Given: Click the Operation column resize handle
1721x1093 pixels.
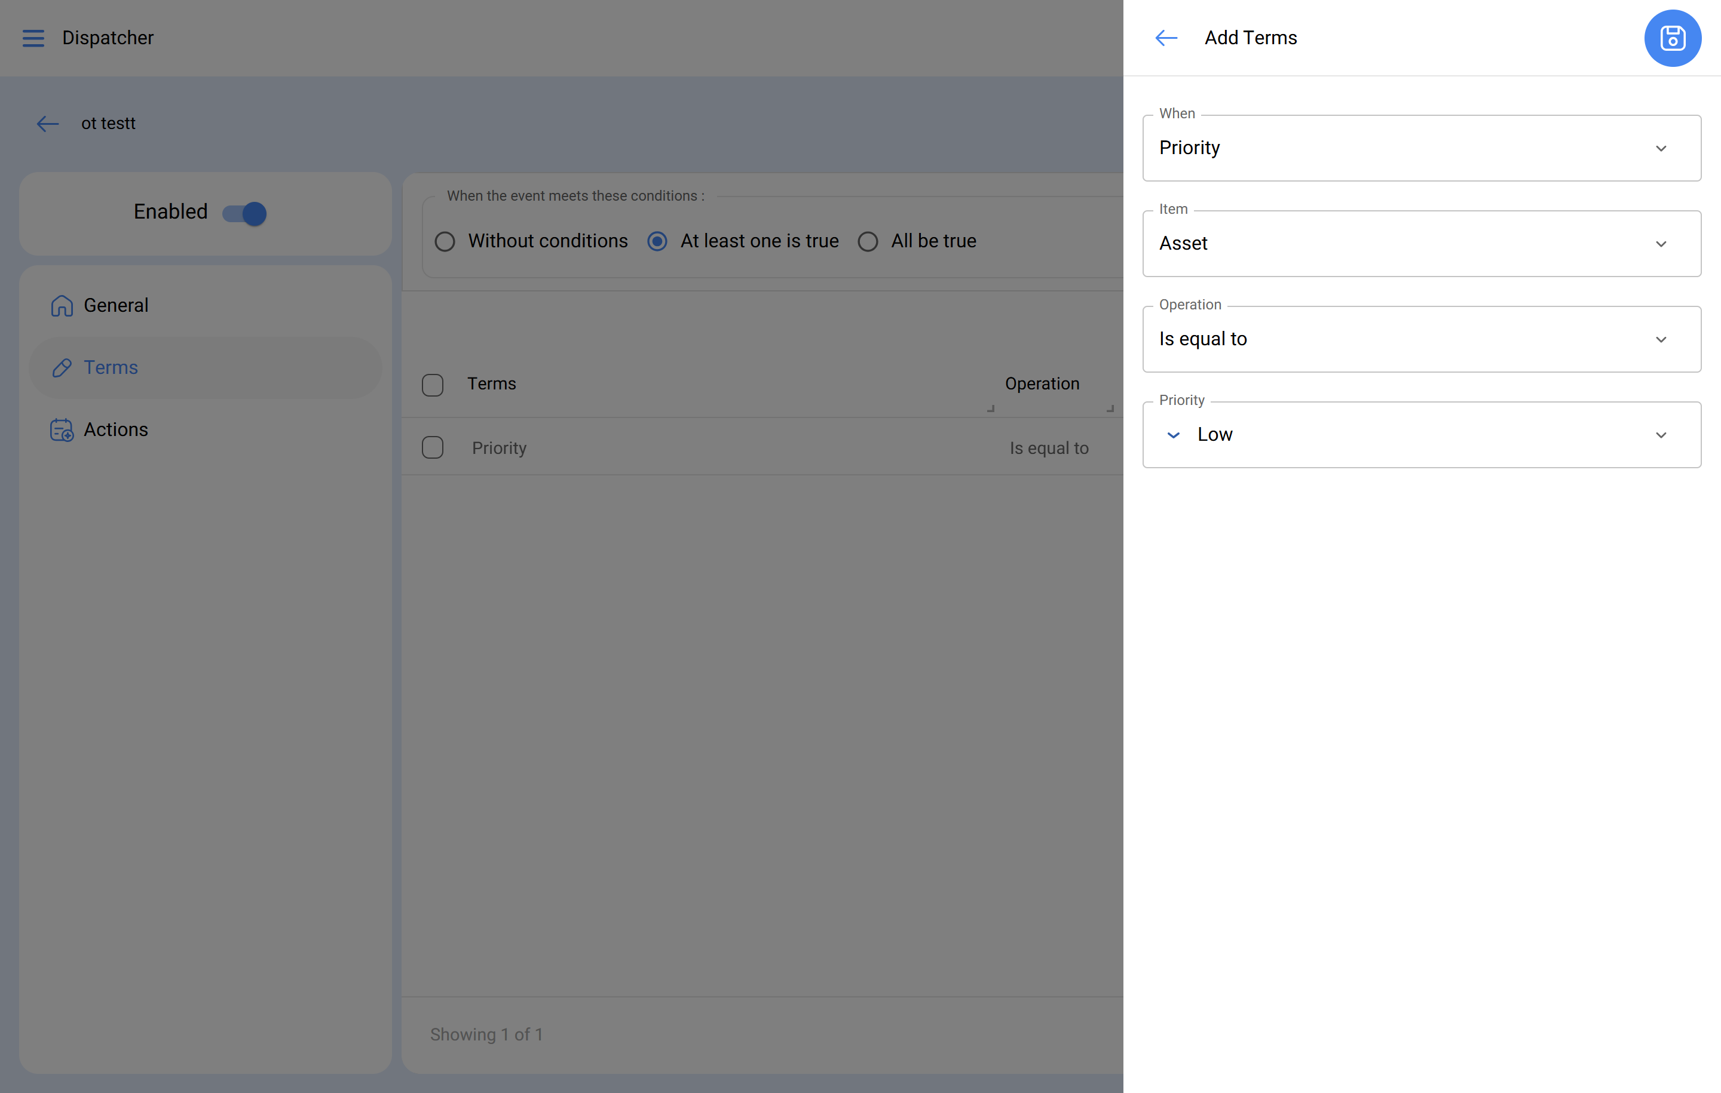Looking at the screenshot, I should click(1110, 409).
